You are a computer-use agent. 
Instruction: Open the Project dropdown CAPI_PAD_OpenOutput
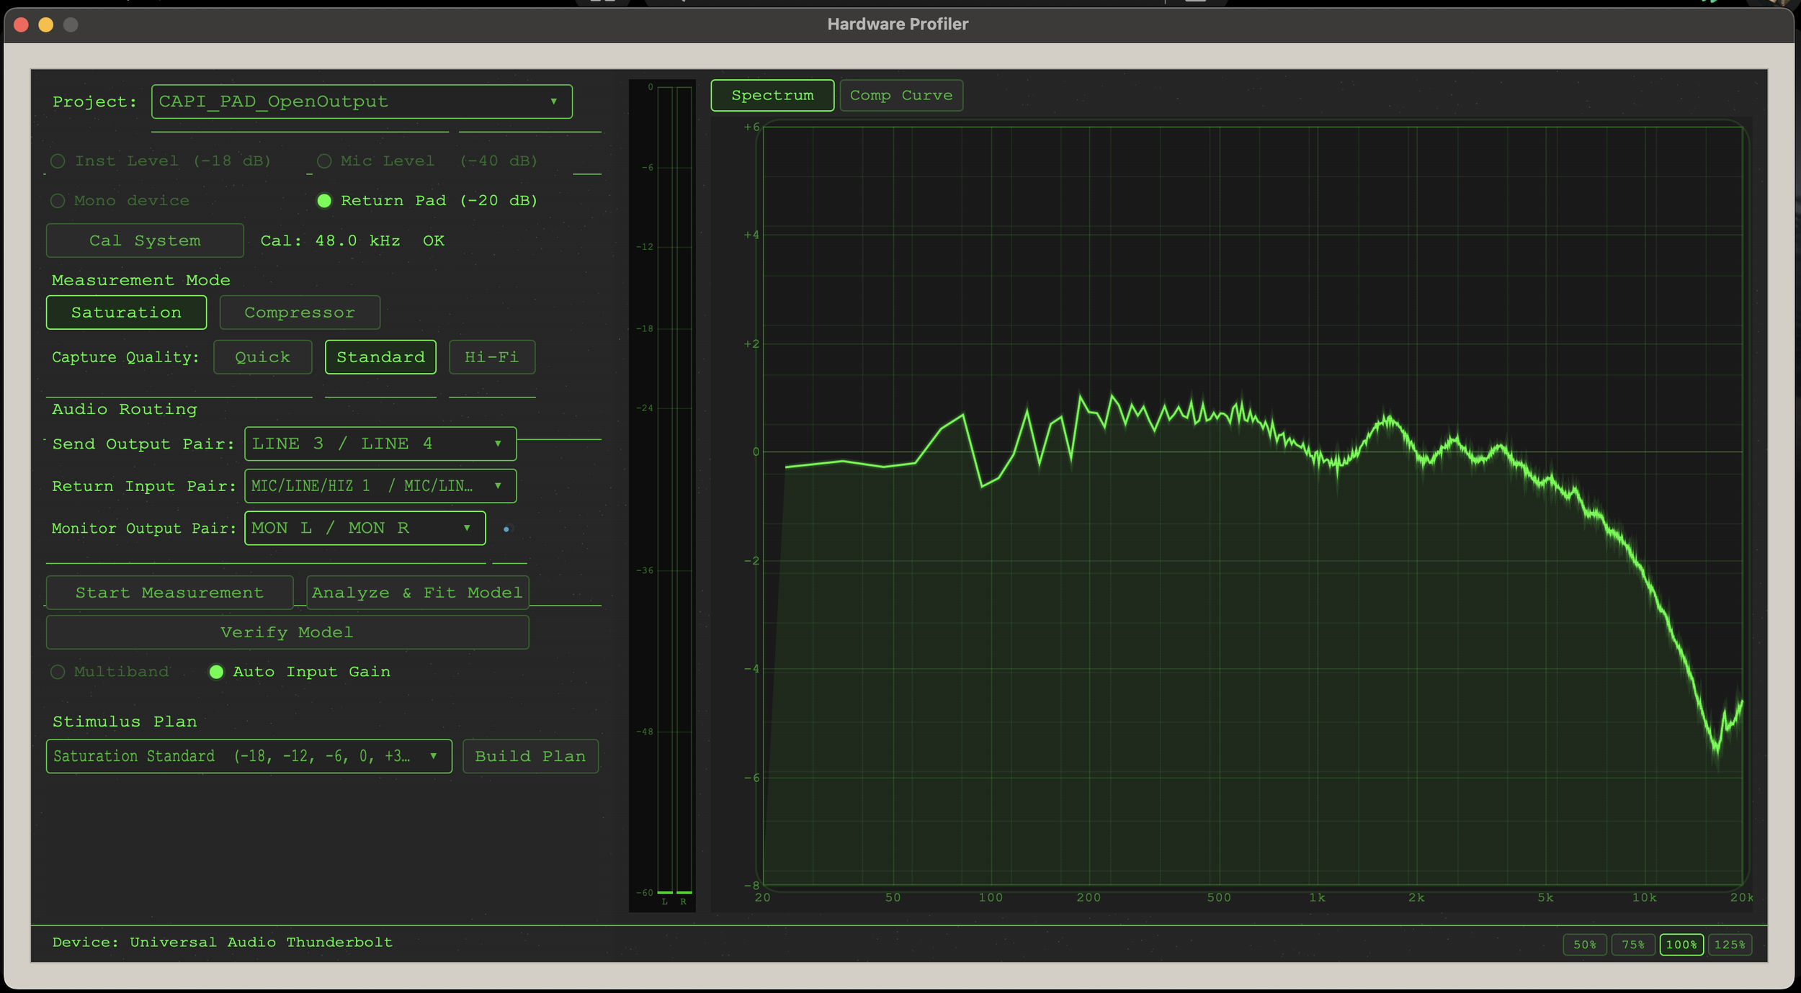[x=362, y=102]
